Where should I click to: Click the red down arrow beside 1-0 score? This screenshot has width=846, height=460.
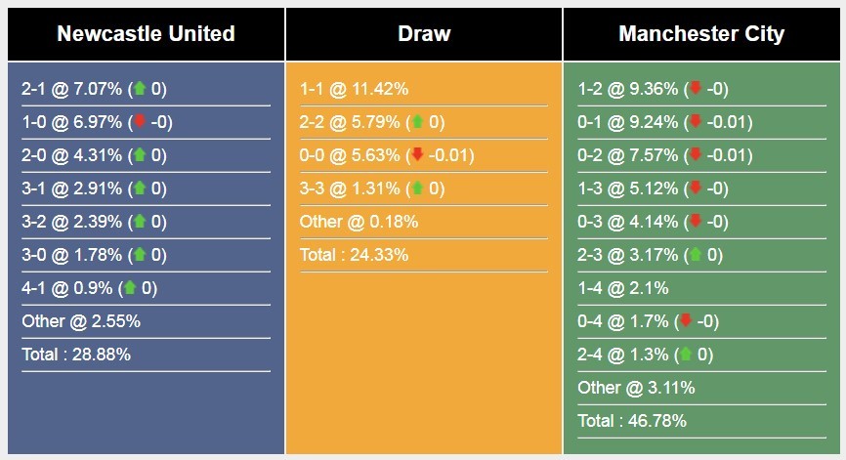pyautogui.click(x=139, y=122)
